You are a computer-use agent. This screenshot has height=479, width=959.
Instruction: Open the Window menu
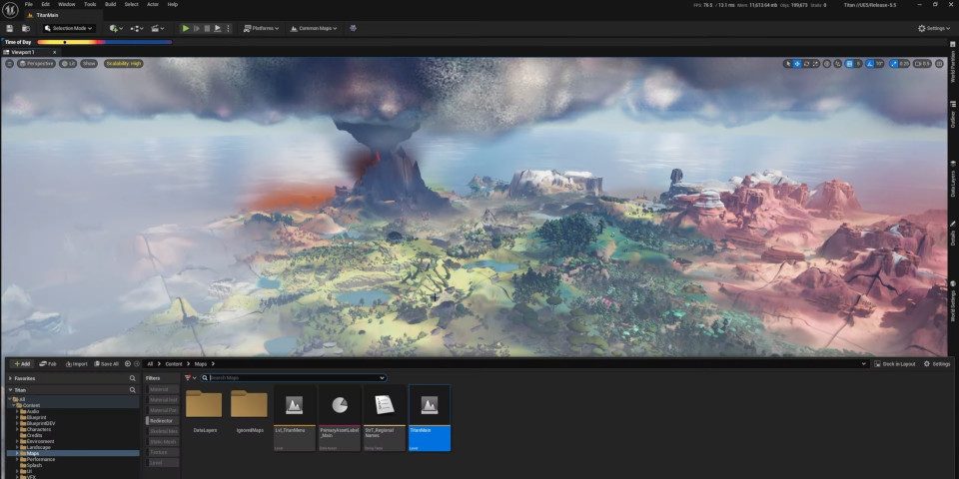67,4
